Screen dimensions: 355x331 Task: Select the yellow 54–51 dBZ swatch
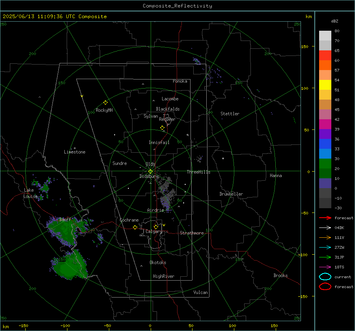click(x=325, y=85)
